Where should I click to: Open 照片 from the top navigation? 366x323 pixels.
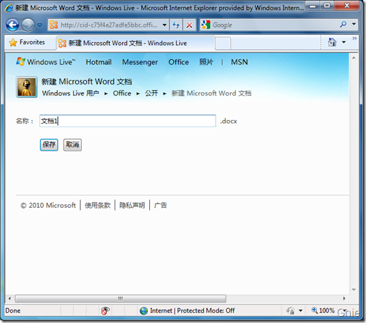[206, 62]
